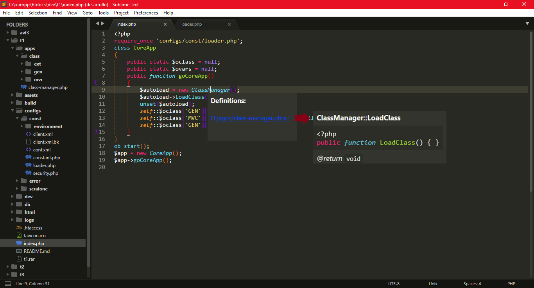Image resolution: width=534 pixels, height=288 pixels.
Task: Change Spaces: 4 indentation setting
Action: click(x=472, y=284)
